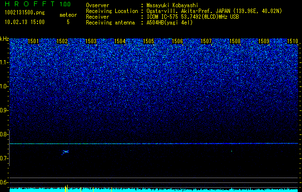
Task: Click the 1.1 kHz axis label
Action: [4, 62]
